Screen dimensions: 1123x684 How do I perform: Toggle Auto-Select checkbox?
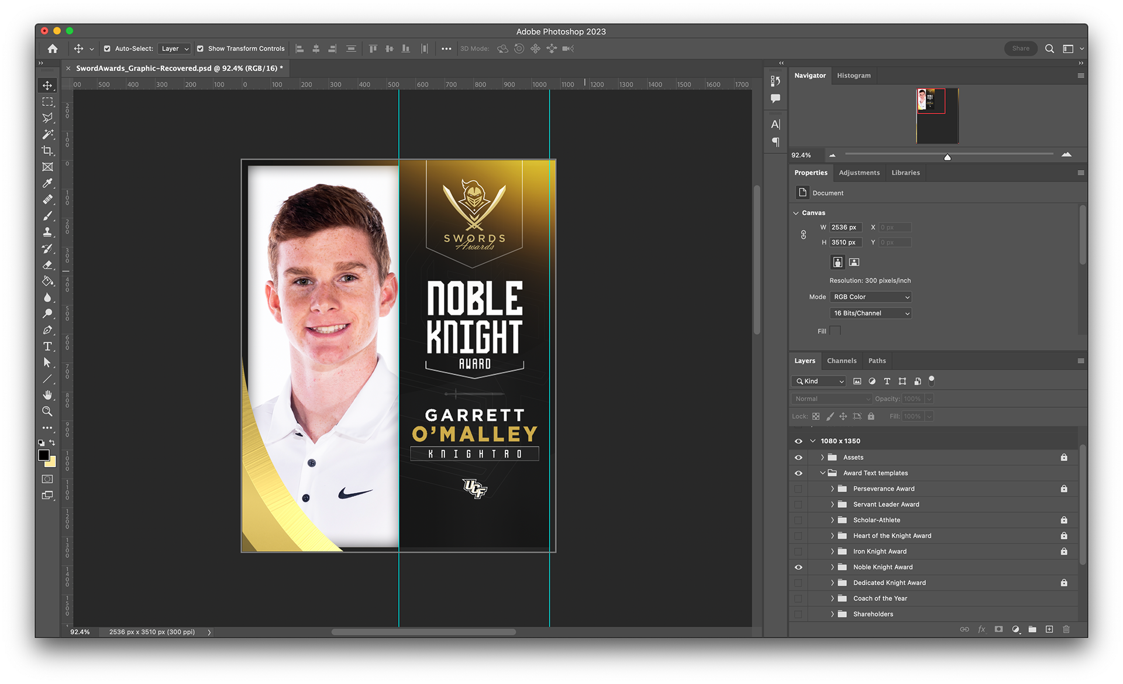click(x=107, y=49)
